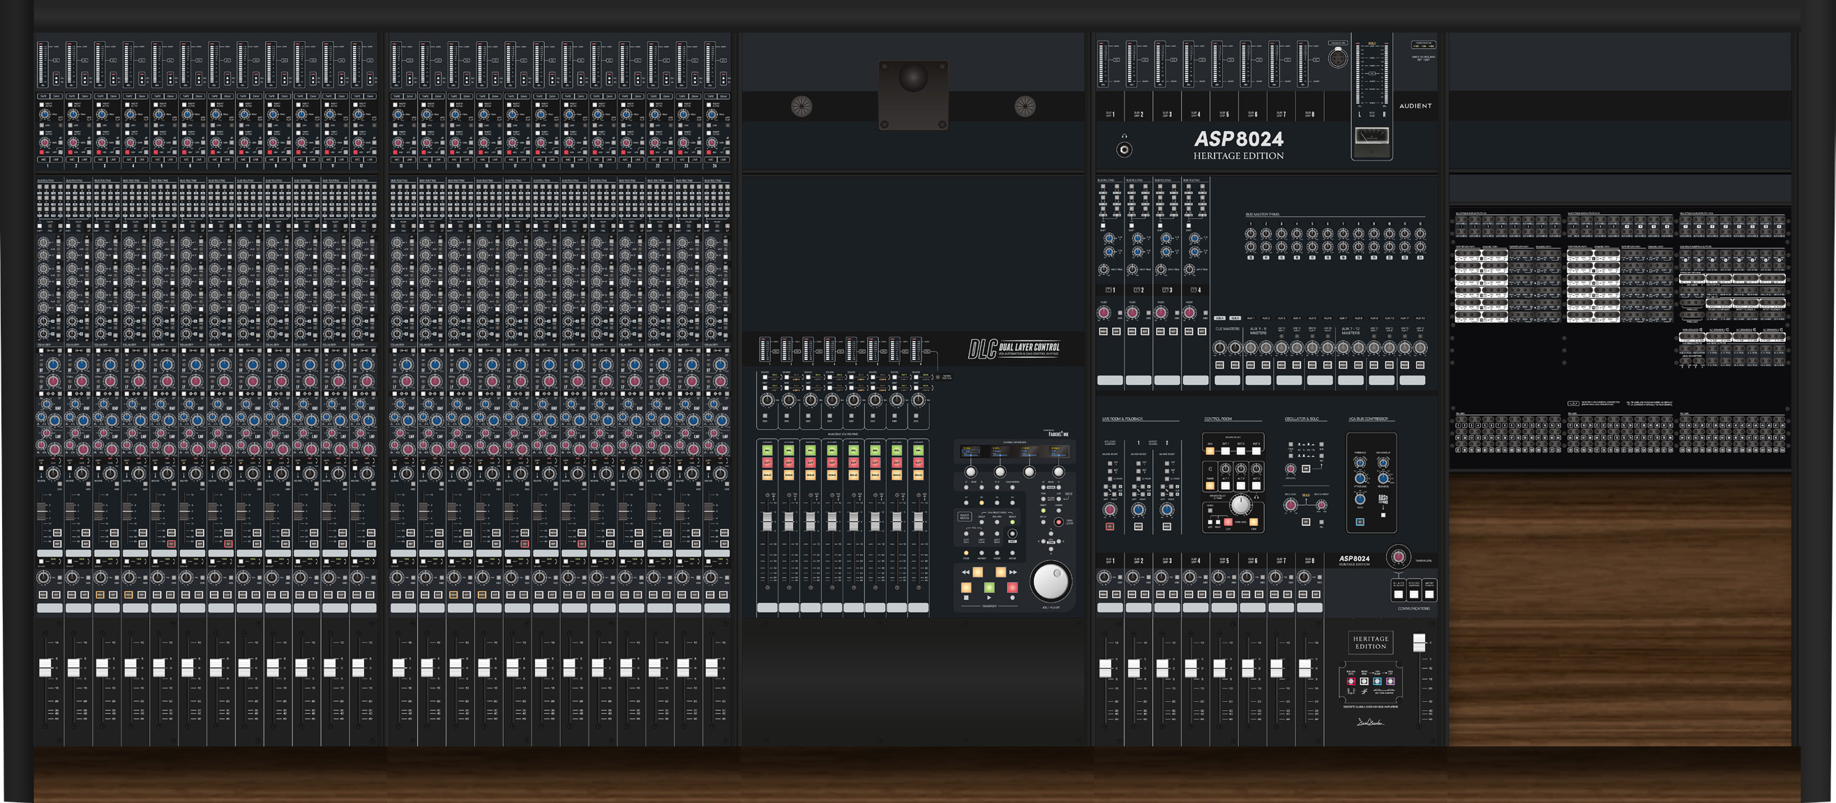Toggle the lit Cycle button on DLC

pos(966,553)
